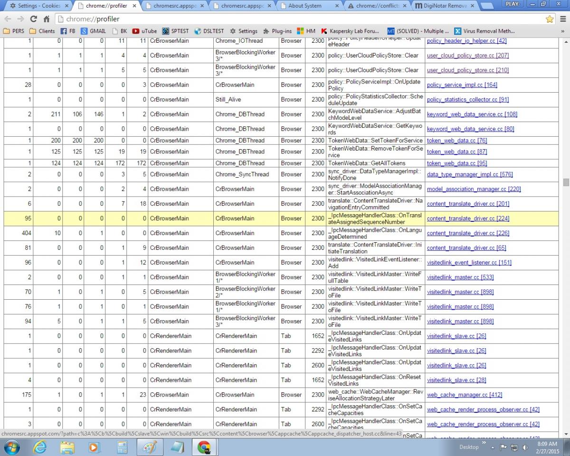Switch to the About System tab
Image resolution: width=570 pixels, height=456 pixels.
[x=309, y=6]
